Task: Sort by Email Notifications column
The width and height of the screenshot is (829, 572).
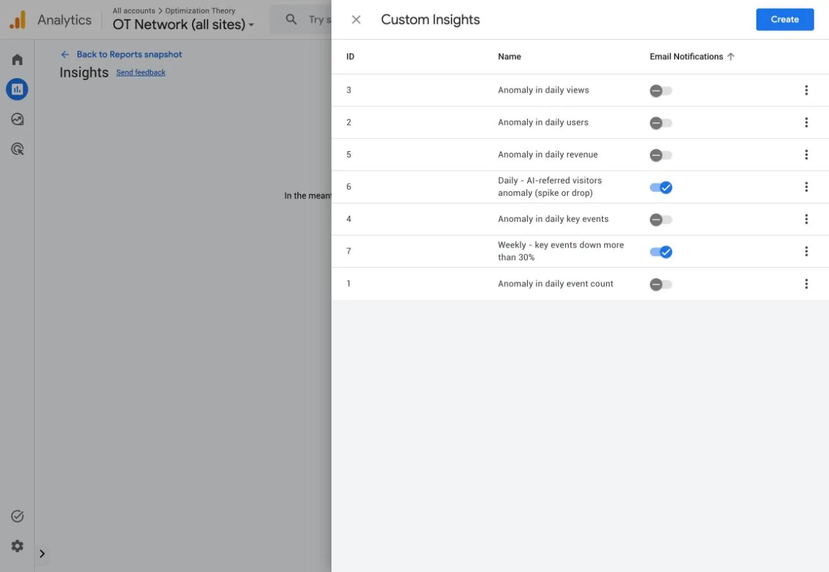Action: [692, 57]
